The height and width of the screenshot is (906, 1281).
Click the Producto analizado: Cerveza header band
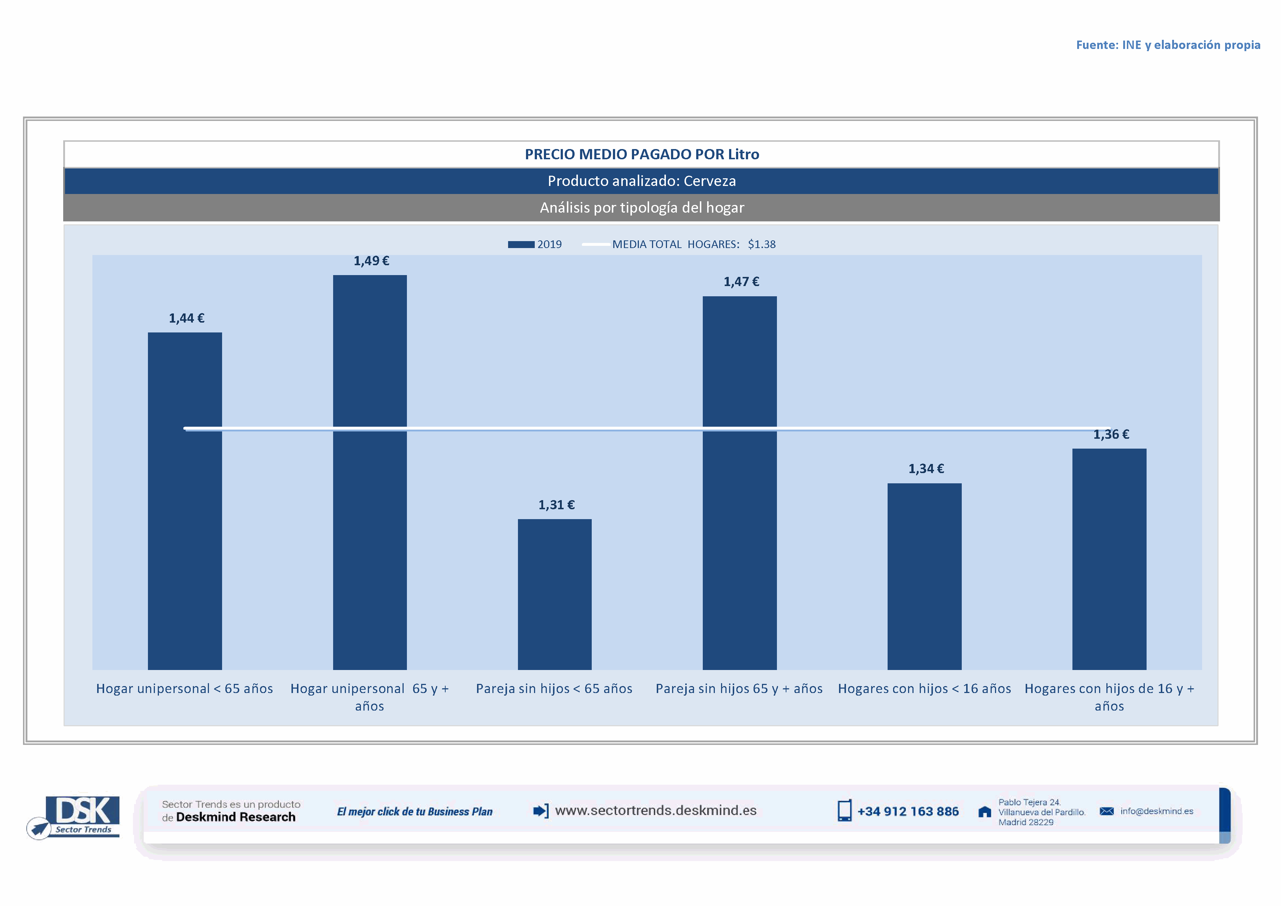point(642,181)
